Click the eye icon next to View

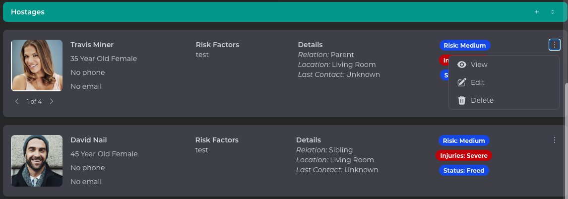point(462,65)
